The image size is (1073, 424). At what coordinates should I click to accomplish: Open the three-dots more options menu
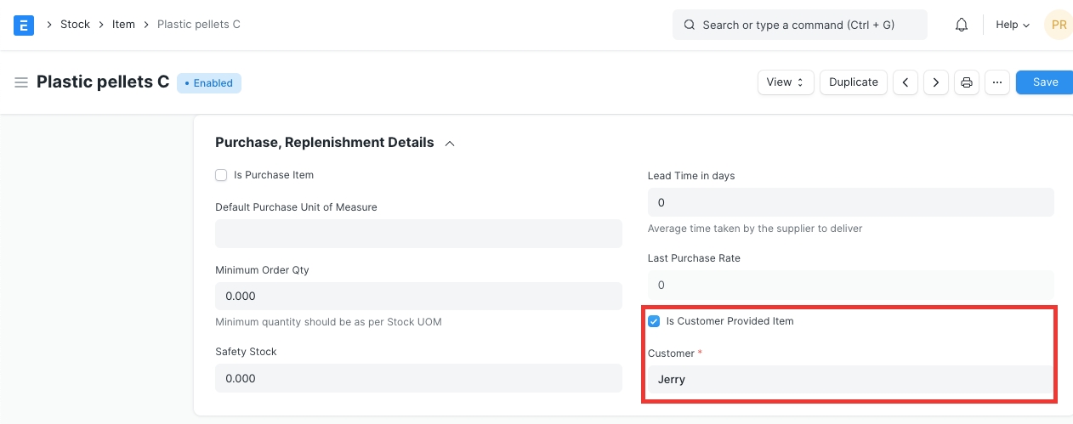997,82
